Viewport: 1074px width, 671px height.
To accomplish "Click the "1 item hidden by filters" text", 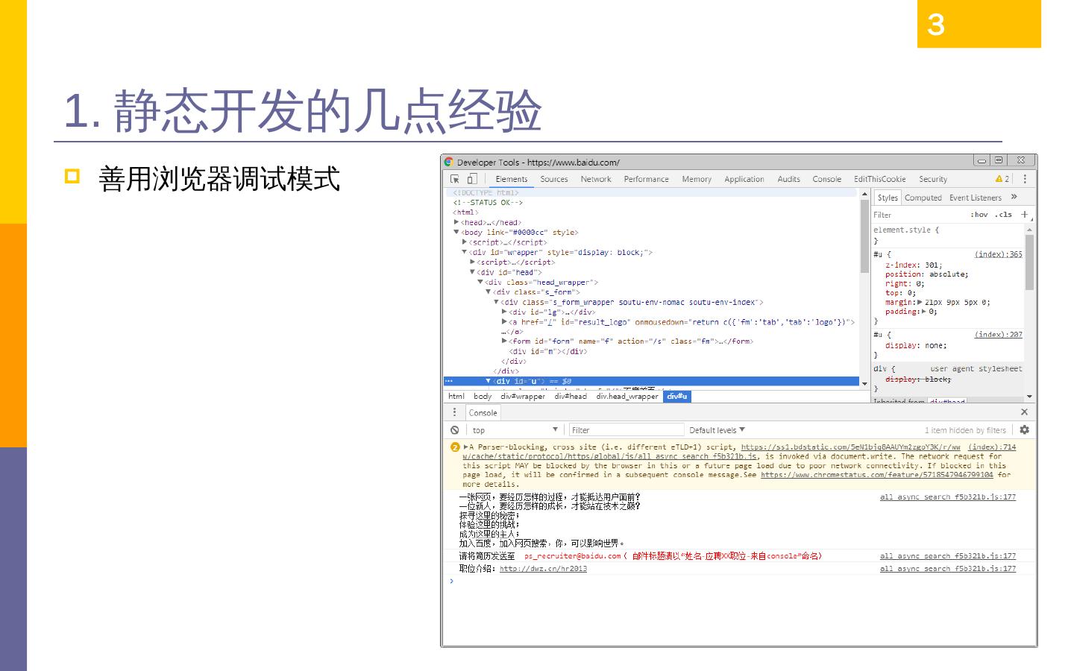I will pos(965,430).
